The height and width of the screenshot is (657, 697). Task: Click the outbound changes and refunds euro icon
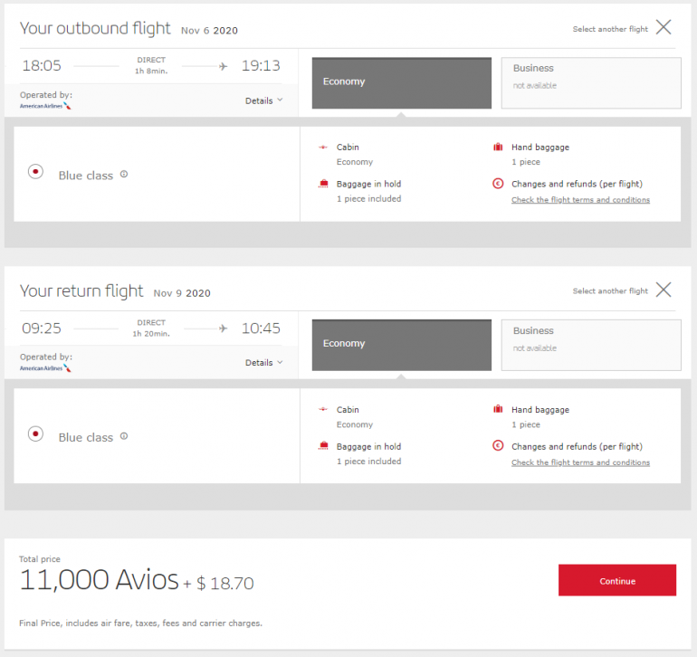[497, 184]
